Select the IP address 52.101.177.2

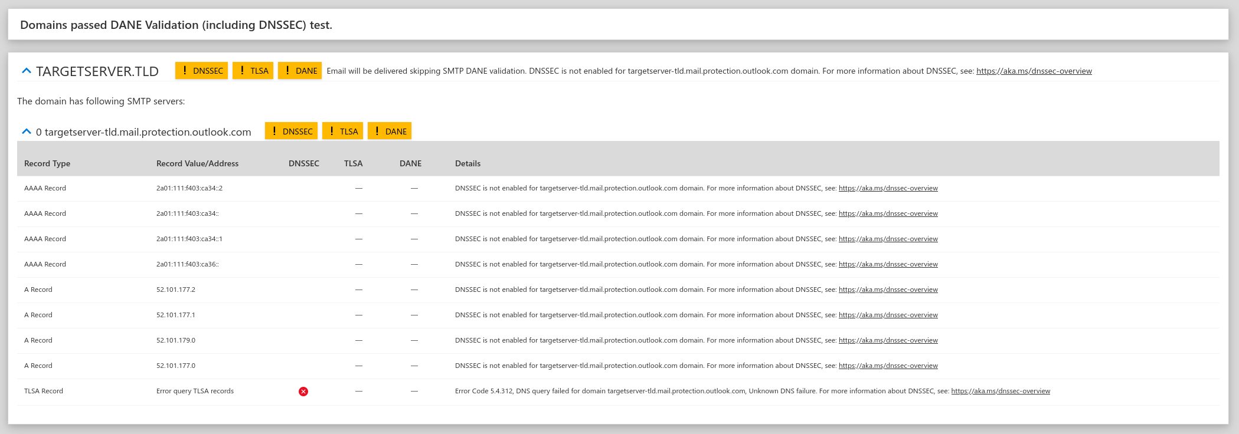[176, 290]
